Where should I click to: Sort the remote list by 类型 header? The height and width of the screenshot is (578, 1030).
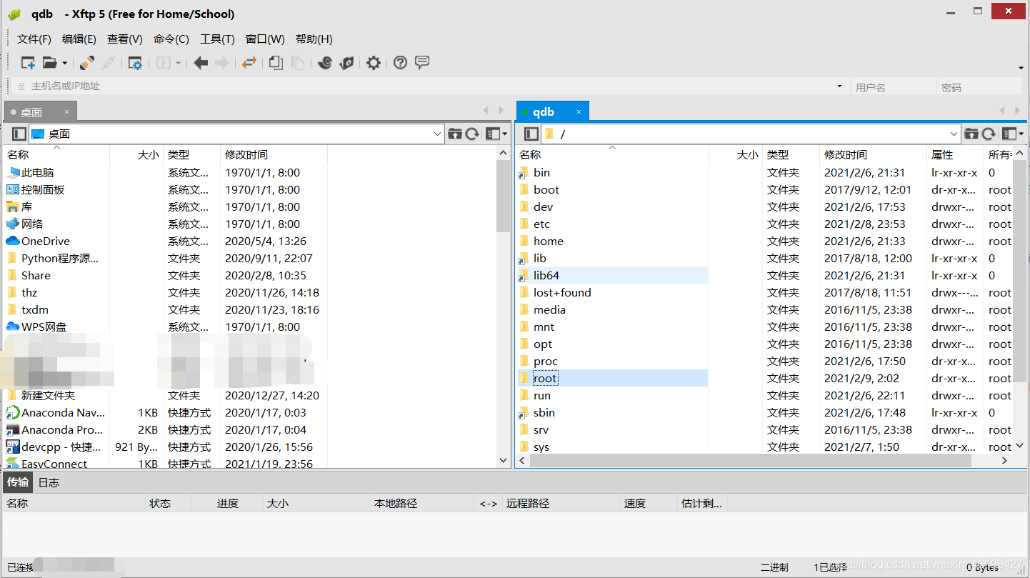coord(791,154)
